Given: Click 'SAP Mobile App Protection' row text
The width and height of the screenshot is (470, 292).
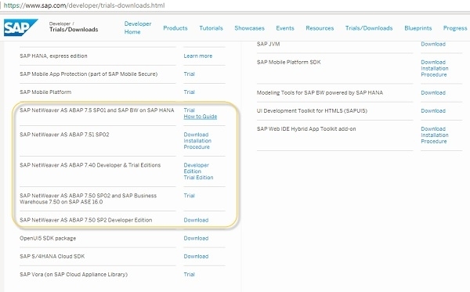Looking at the screenshot, I should pos(89,74).
